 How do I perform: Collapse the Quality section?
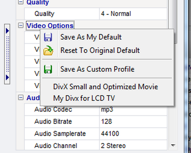click(x=21, y=2)
